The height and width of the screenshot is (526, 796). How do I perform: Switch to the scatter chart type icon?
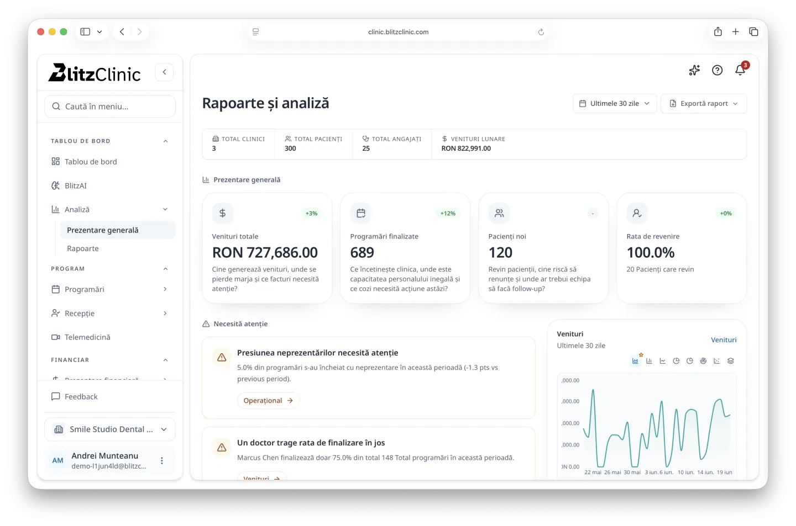click(x=716, y=361)
